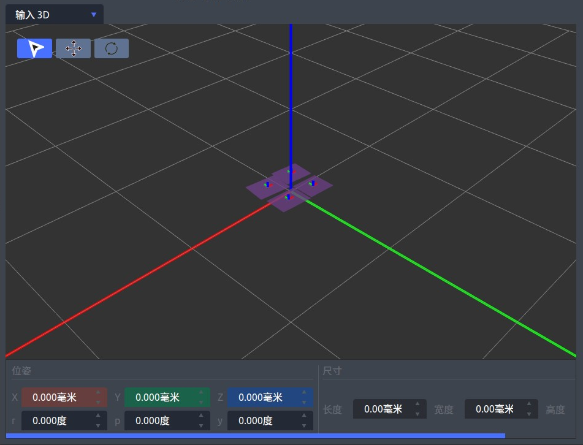Click the Y position field
This screenshot has height=445, width=583.
coord(167,397)
